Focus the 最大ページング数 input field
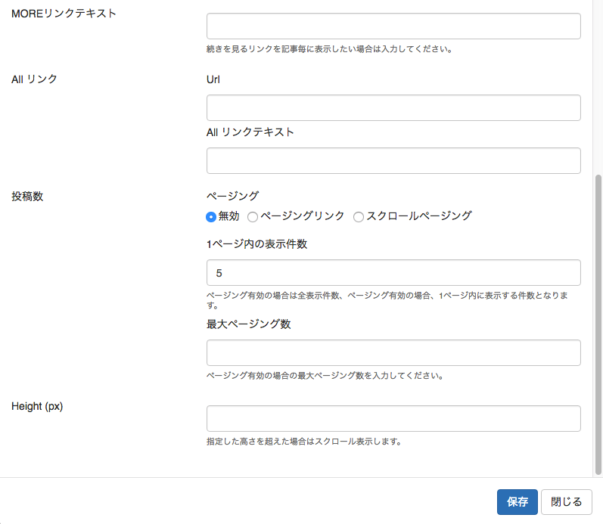603x524 pixels. point(393,352)
